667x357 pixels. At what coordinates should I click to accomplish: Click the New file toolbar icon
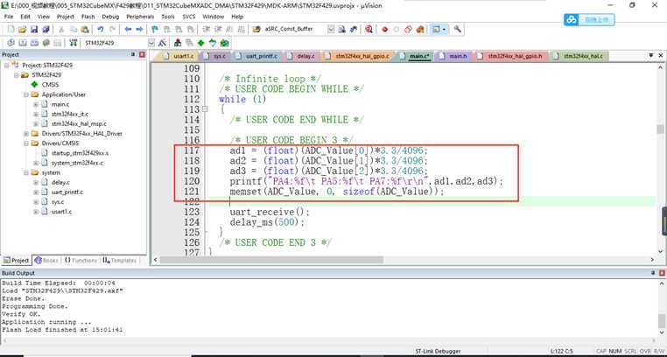11,30
